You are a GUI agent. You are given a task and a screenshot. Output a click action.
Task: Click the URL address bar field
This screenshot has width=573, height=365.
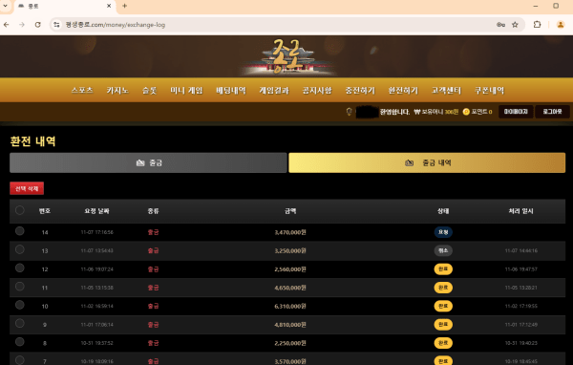coord(278,25)
